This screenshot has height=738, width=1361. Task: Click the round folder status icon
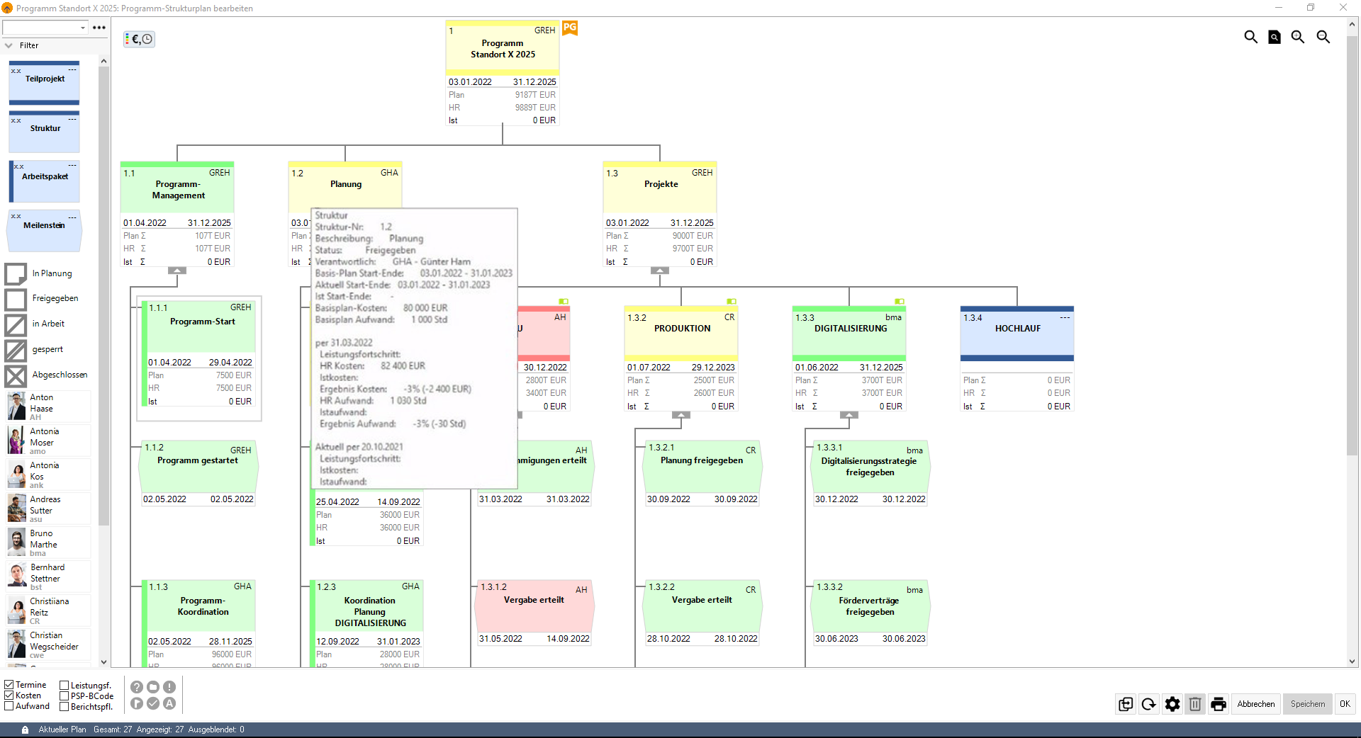tap(153, 687)
